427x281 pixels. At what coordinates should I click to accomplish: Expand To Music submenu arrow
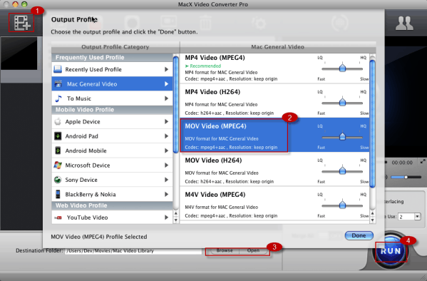point(166,98)
